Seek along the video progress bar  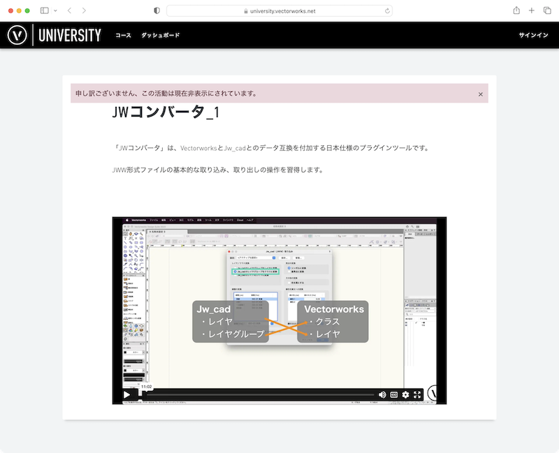pos(259,394)
